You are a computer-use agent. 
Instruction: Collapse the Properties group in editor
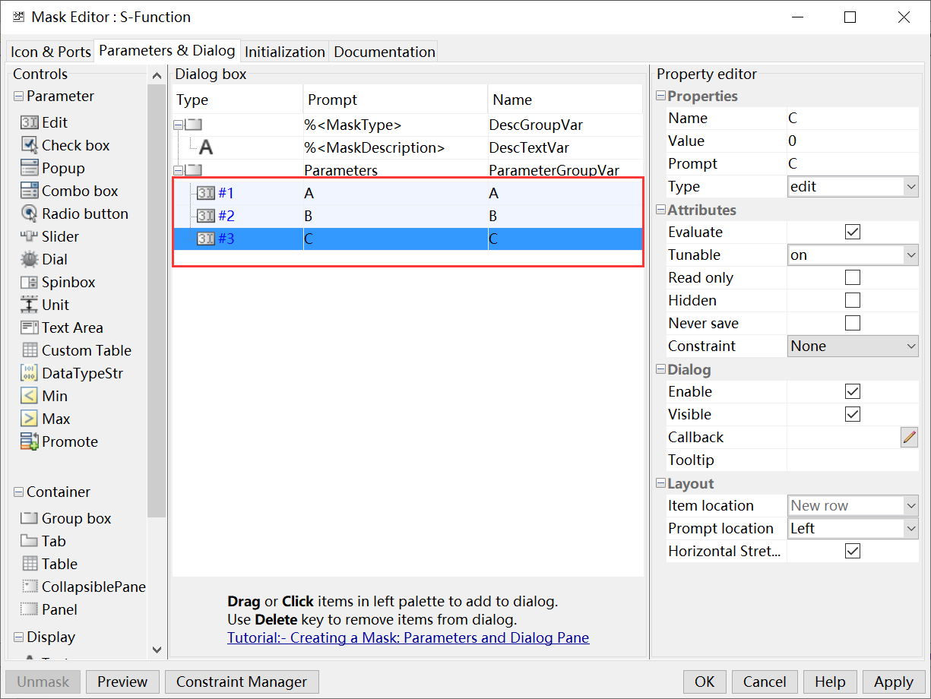point(660,96)
